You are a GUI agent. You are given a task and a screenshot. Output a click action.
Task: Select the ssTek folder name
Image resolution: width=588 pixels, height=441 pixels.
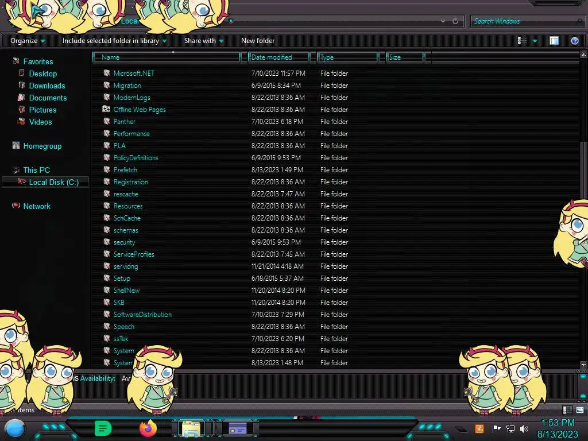(121, 339)
